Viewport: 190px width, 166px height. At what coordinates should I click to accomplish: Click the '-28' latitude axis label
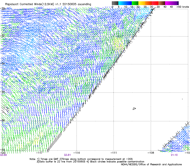[3, 120]
